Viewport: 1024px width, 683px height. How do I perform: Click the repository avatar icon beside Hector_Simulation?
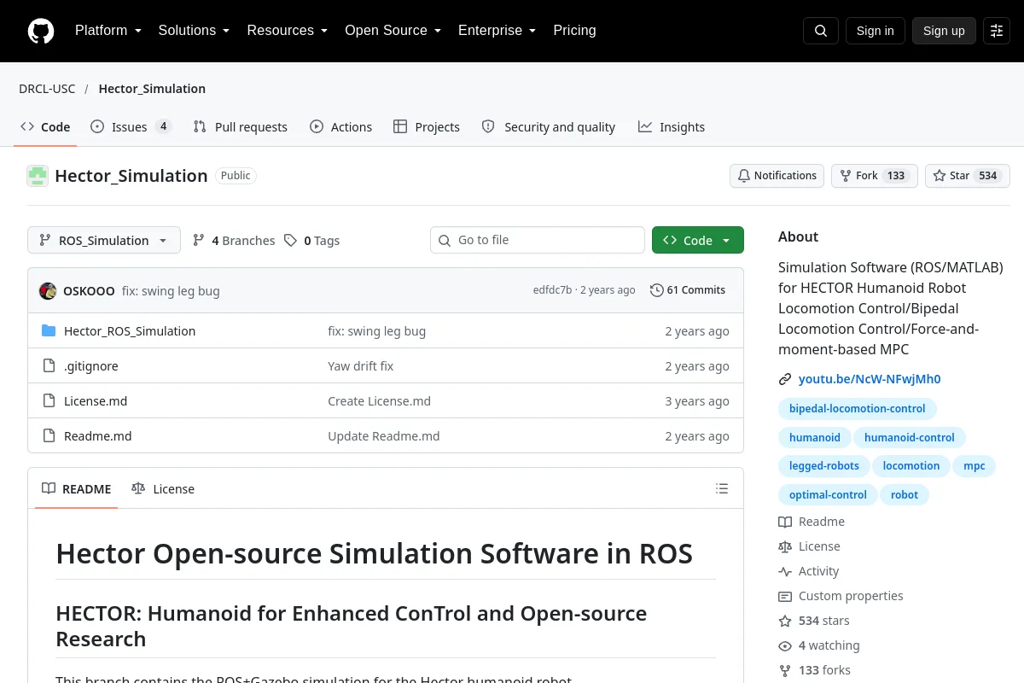tap(38, 176)
